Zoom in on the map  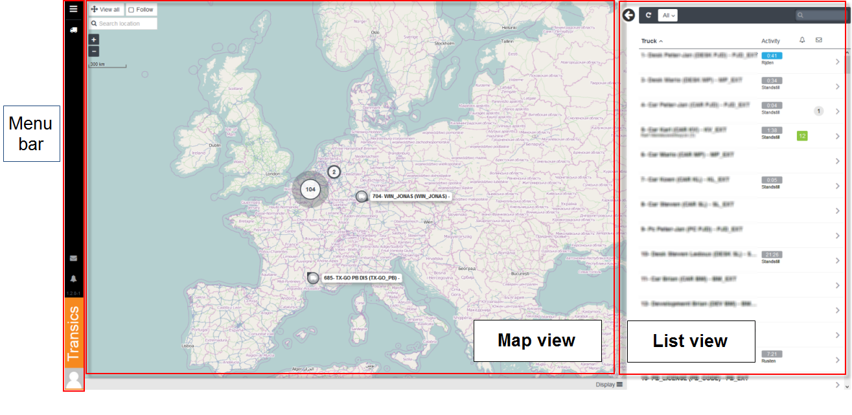[x=94, y=39]
